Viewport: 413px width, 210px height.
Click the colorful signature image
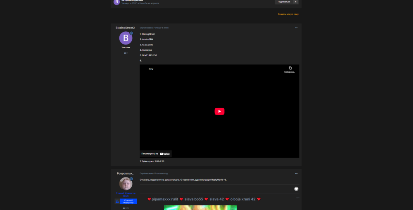[x=200, y=208]
